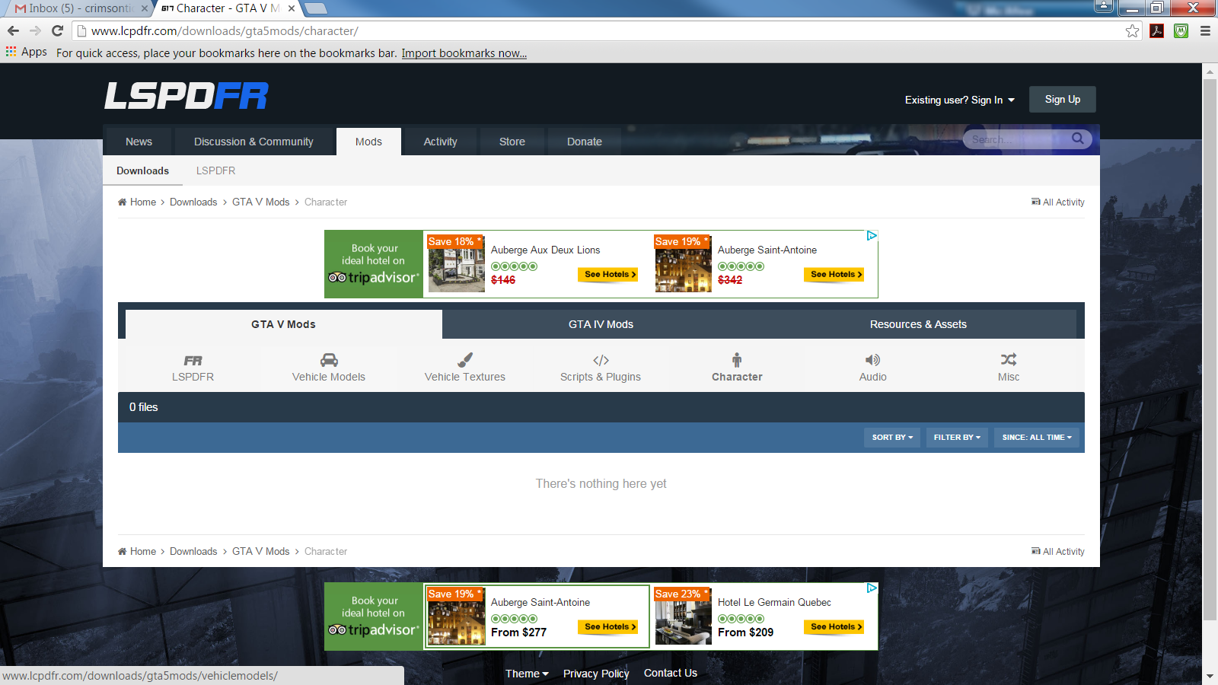Viewport: 1218px width, 685px height.
Task: Open a new browser tab
Action: coord(315,8)
